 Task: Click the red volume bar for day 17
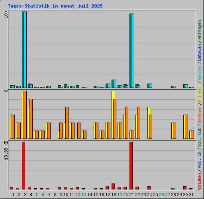pos(107,187)
